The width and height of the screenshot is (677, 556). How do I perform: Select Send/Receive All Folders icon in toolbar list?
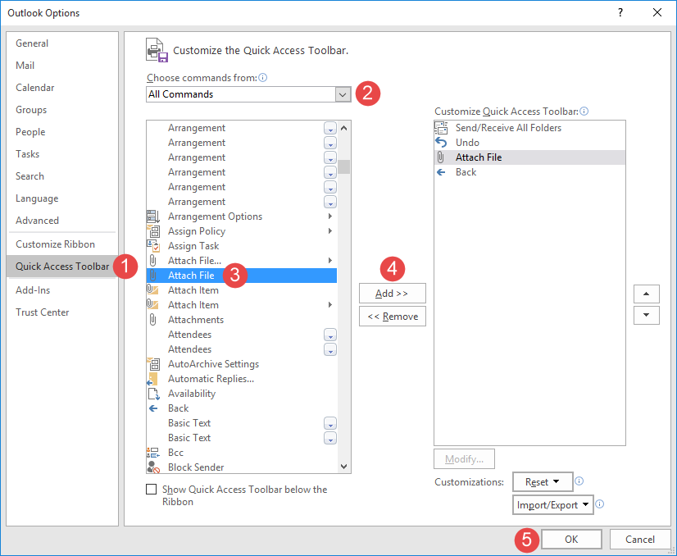441,128
